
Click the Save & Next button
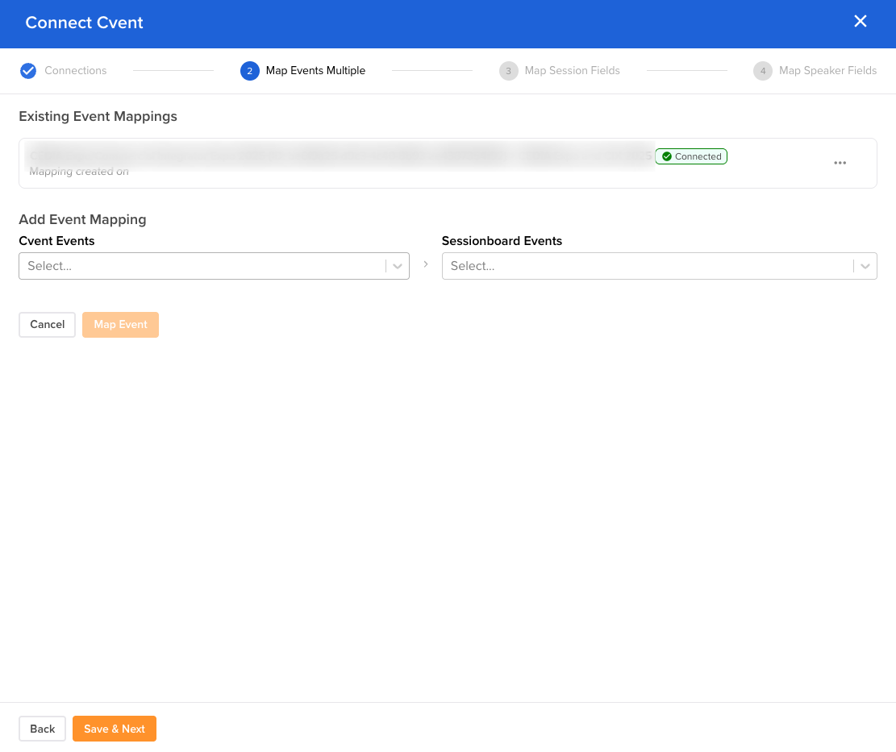114,729
